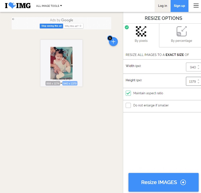Select the By percentage resize icon
Screen dimensions: 201x193
[181, 31]
